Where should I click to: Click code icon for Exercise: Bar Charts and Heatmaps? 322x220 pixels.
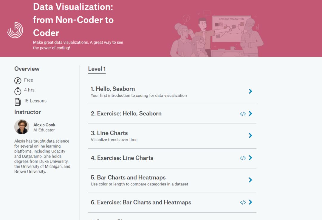(243, 202)
